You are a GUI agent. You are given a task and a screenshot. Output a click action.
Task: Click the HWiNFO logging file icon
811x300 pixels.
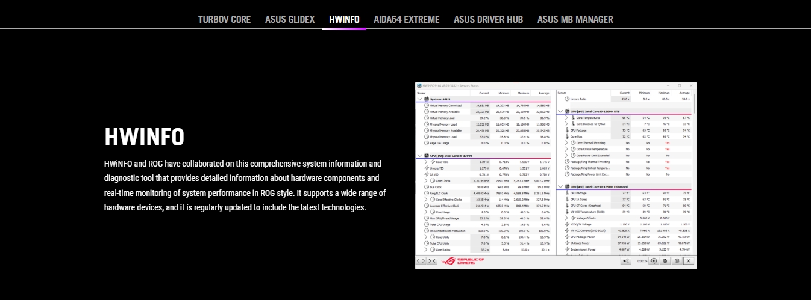[x=665, y=261]
